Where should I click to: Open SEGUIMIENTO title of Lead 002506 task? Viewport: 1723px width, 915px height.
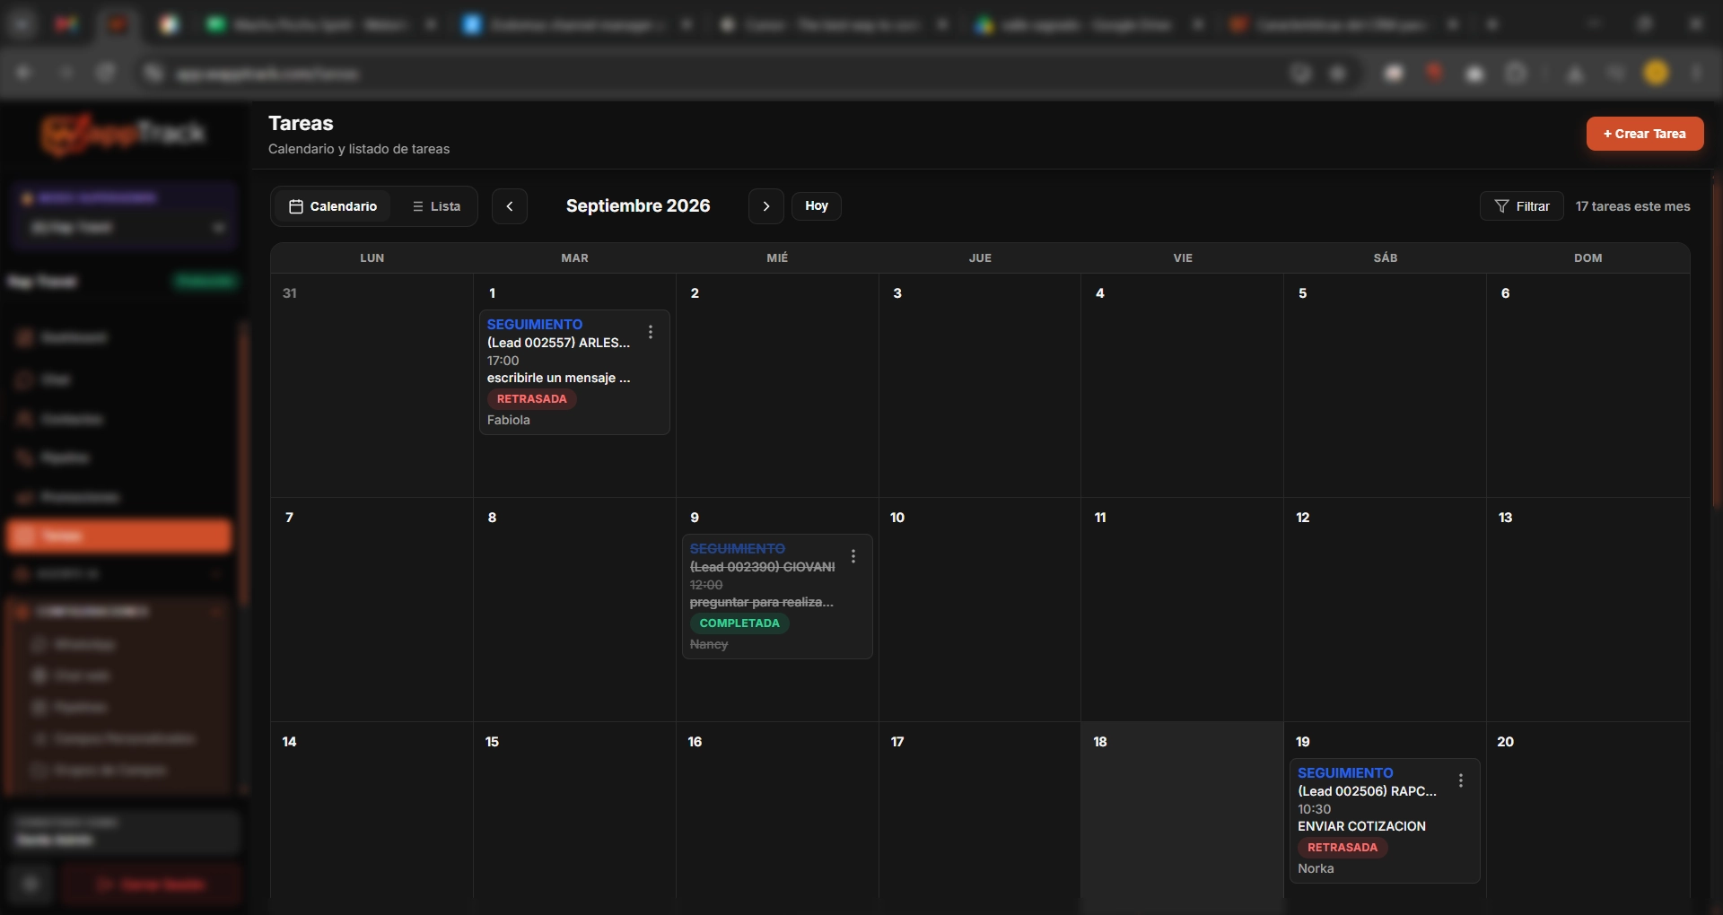pyautogui.click(x=1345, y=772)
